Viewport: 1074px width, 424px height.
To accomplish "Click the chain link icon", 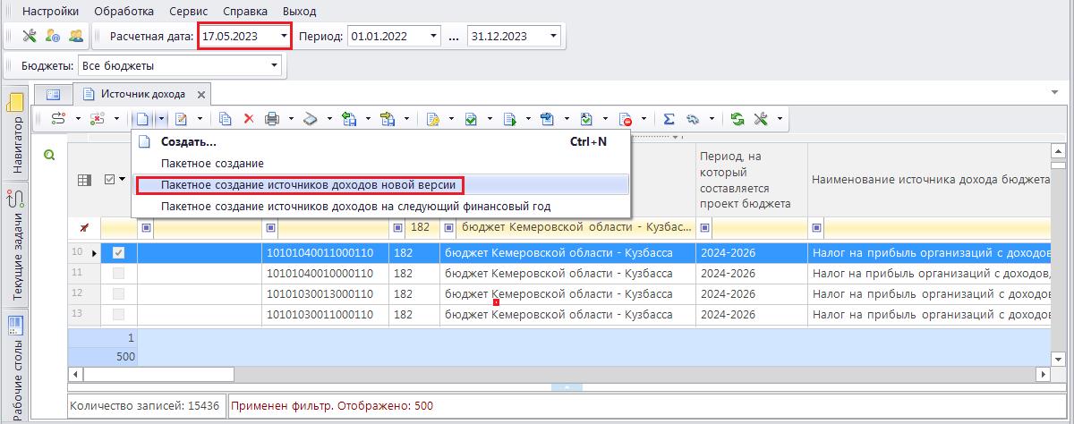I will (x=693, y=118).
